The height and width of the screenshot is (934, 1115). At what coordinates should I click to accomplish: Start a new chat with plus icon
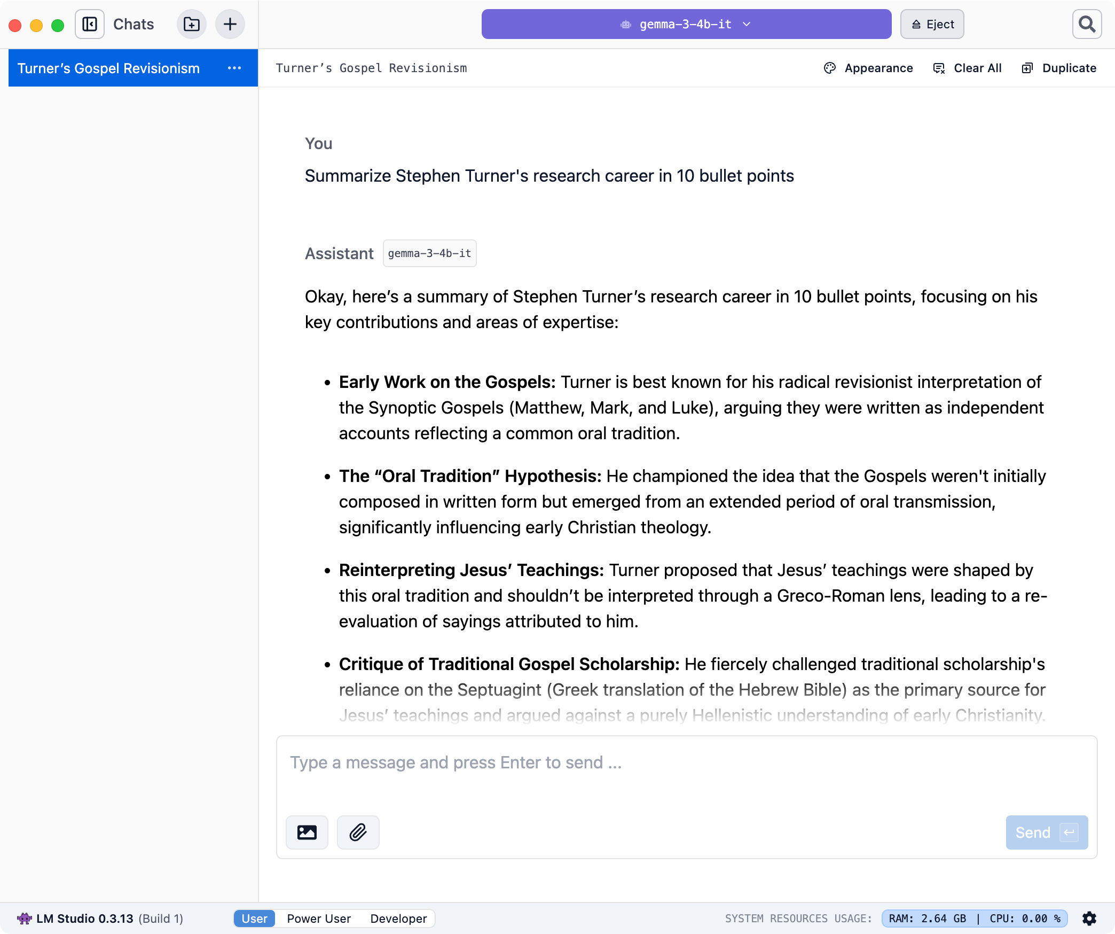click(230, 24)
